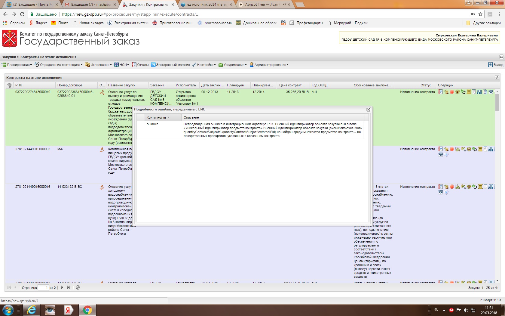Open the Уведомления dropdown menu
Viewport: 505px width, 316px height.
233,65
